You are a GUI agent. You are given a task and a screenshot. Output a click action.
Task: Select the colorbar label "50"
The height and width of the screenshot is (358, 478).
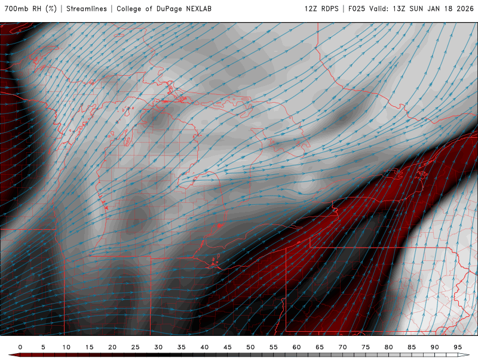click(250, 347)
